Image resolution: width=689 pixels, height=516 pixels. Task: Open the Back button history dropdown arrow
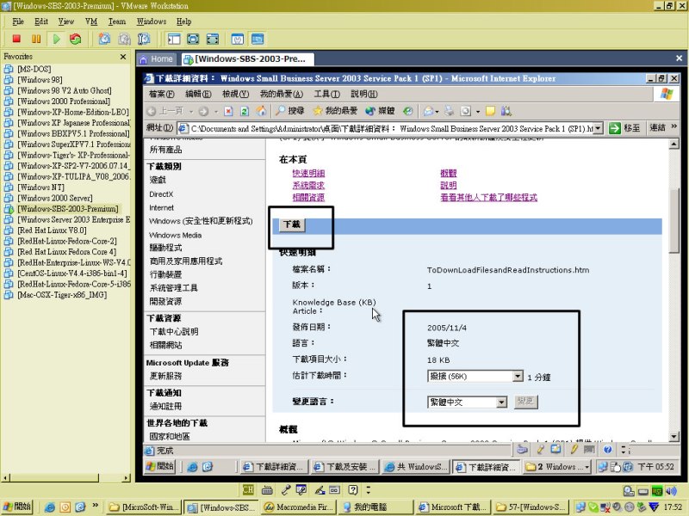(191, 112)
